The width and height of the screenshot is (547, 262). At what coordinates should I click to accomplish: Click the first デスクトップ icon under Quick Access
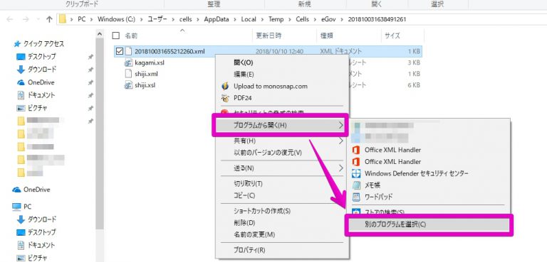pos(21,57)
